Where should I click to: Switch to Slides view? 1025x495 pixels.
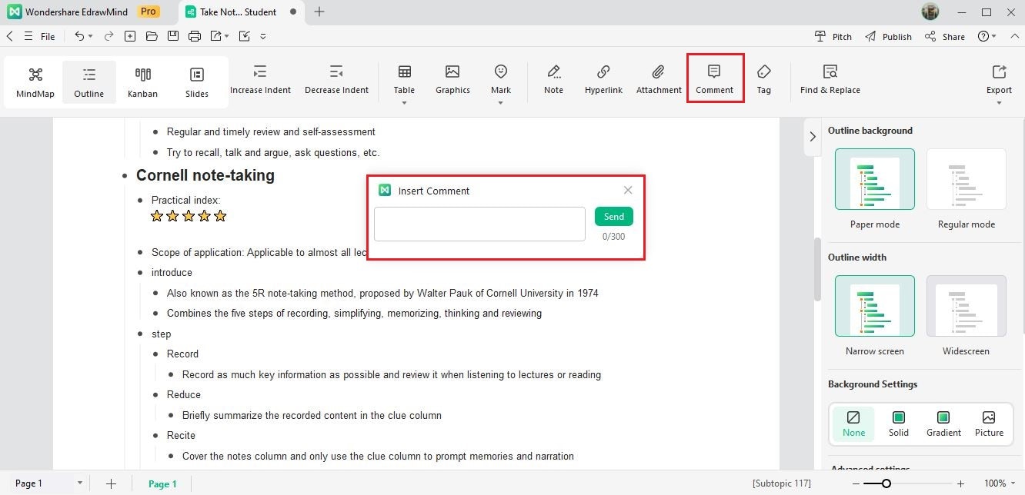[197, 81]
